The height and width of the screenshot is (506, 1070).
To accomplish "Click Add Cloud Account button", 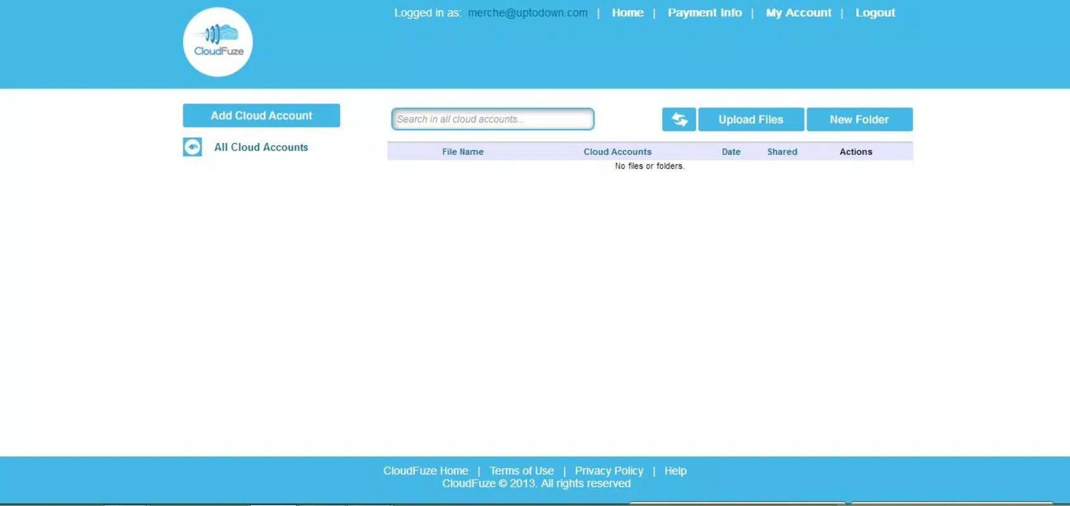I will pyautogui.click(x=261, y=116).
